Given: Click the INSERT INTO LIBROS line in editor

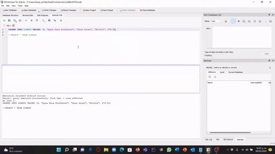Looking at the screenshot, I should tap(62, 30).
